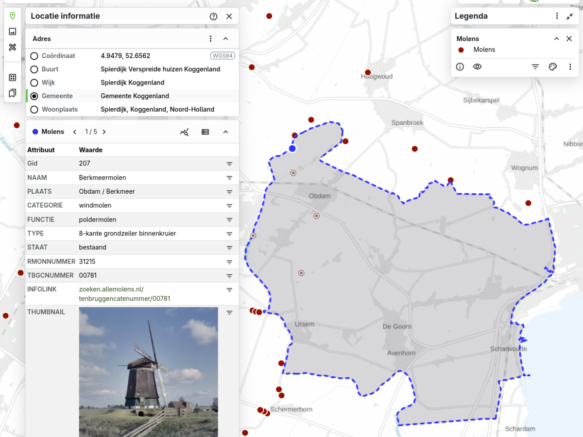This screenshot has height=437, width=583.
Task: Open bookmarks icon in the sidebar
Action: coord(13,93)
